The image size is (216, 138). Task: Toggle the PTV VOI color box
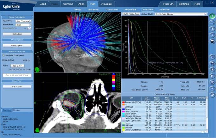(123, 105)
